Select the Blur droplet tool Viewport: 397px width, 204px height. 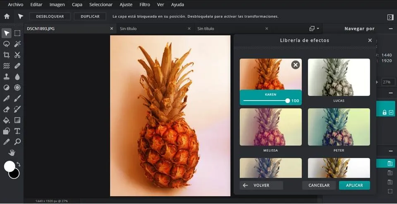point(17,77)
